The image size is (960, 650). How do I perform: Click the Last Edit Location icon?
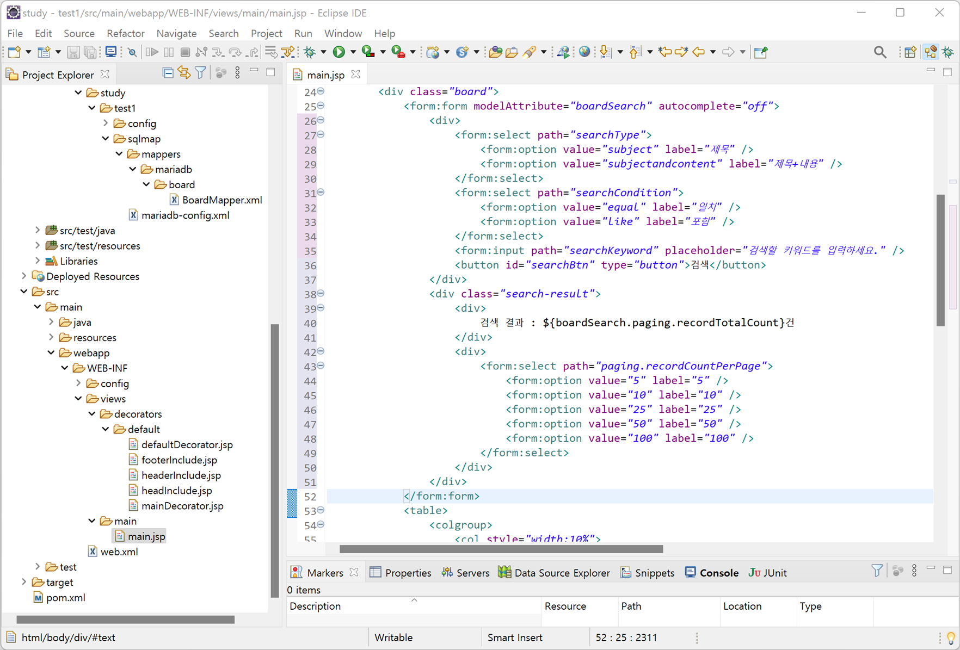(x=664, y=52)
